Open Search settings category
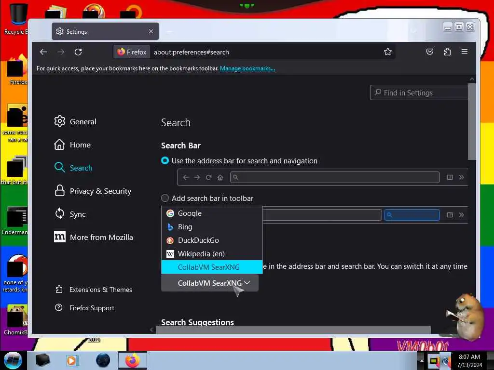This screenshot has width=494, height=370. tap(73, 168)
